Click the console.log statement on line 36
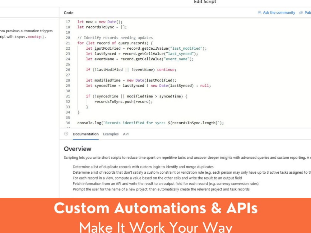The width and height of the screenshot is (311, 233). click(151, 123)
